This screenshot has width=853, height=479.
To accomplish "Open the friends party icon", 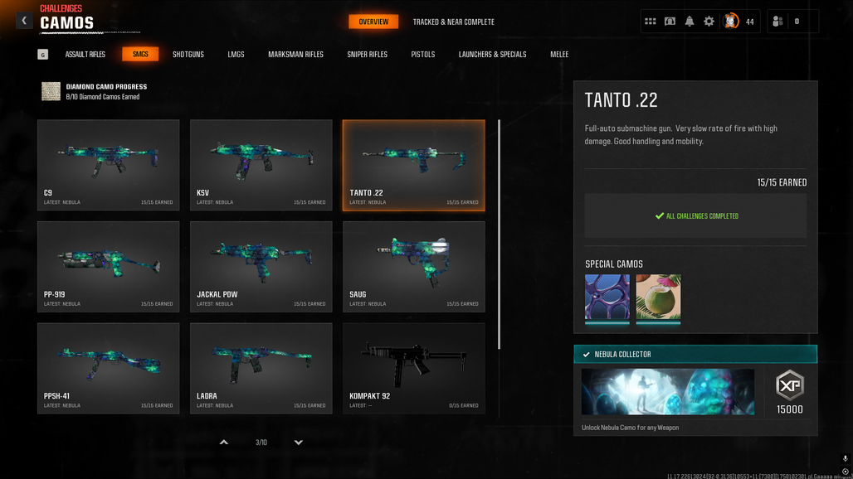I will (x=777, y=22).
